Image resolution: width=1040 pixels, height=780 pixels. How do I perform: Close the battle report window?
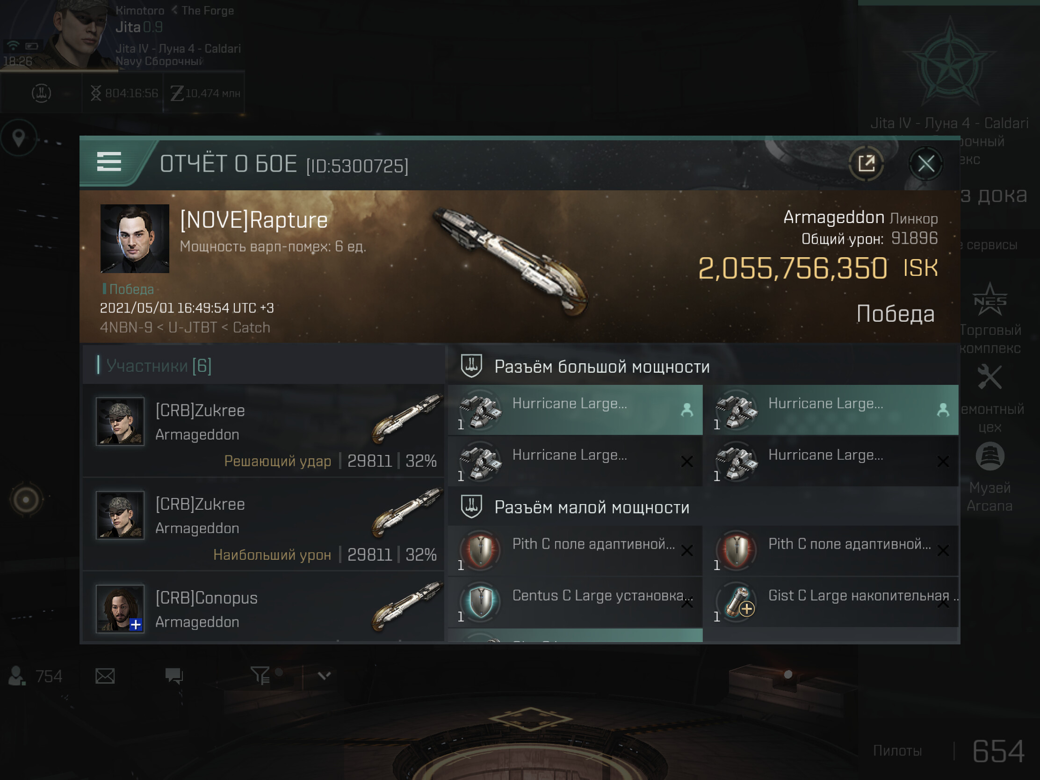click(x=925, y=164)
